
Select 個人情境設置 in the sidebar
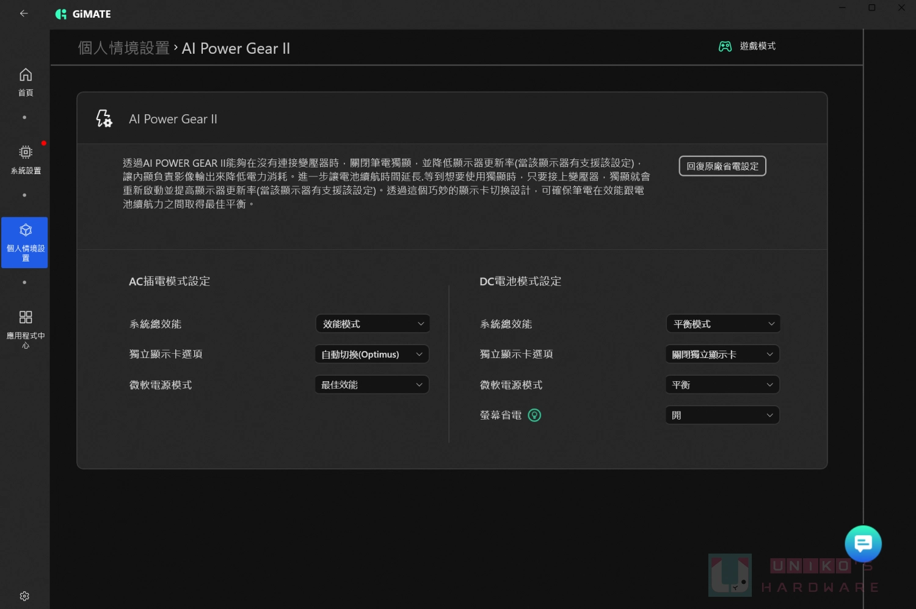pos(25,243)
